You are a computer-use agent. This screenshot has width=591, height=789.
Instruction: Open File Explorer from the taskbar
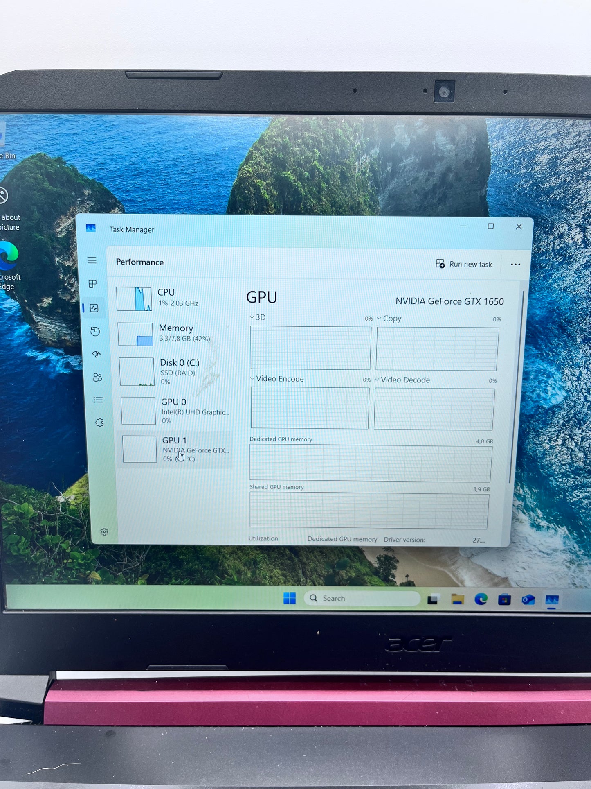click(x=457, y=599)
